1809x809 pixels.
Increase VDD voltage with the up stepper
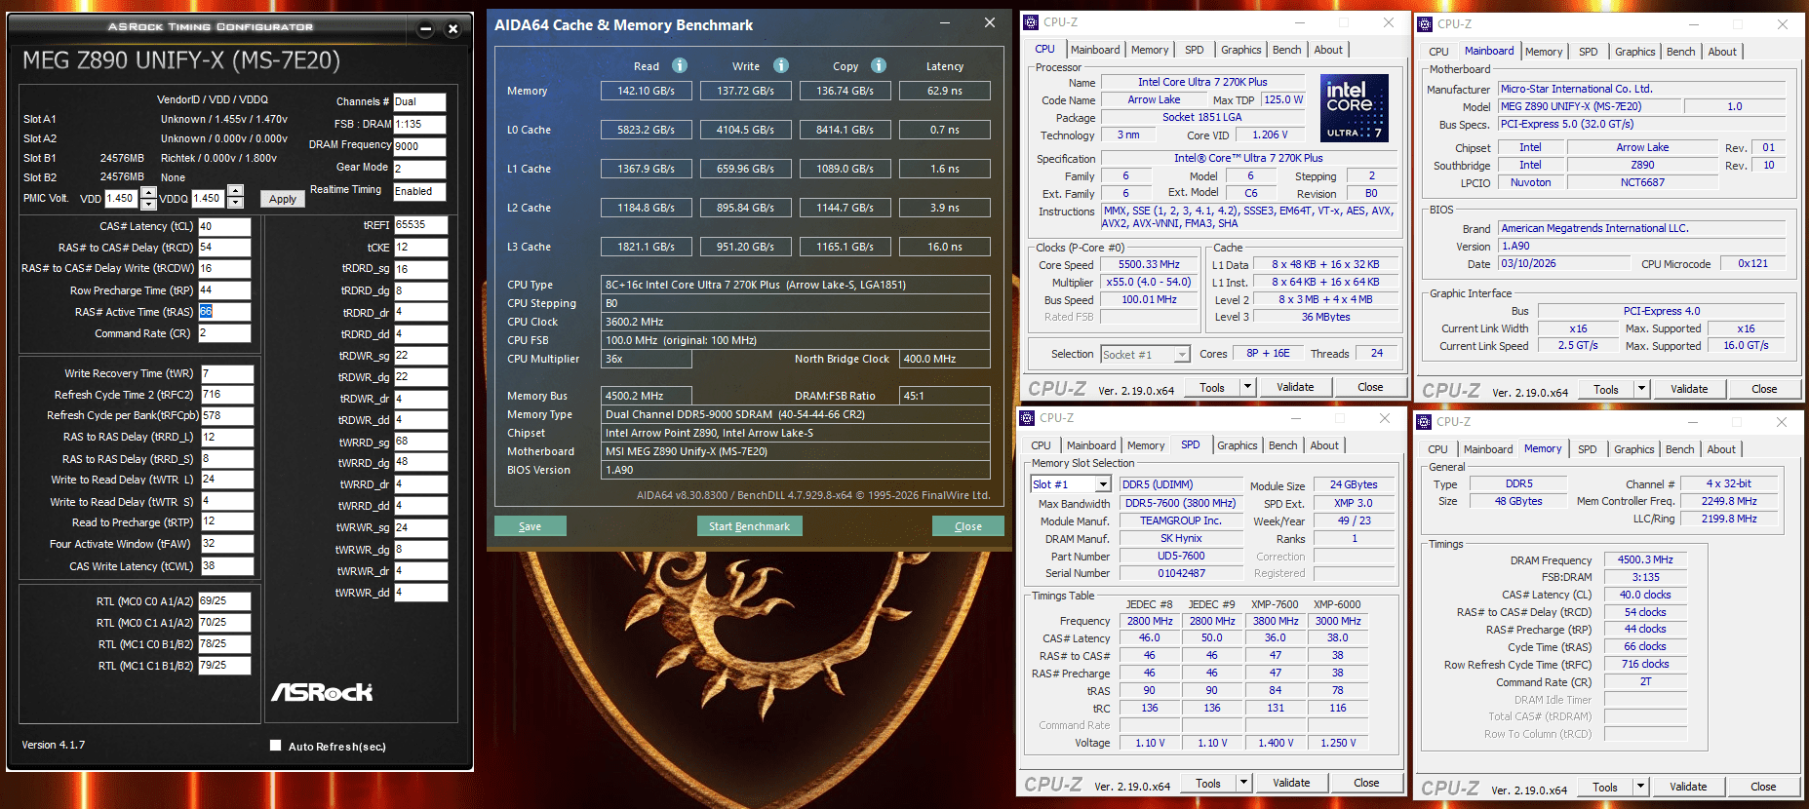[148, 192]
